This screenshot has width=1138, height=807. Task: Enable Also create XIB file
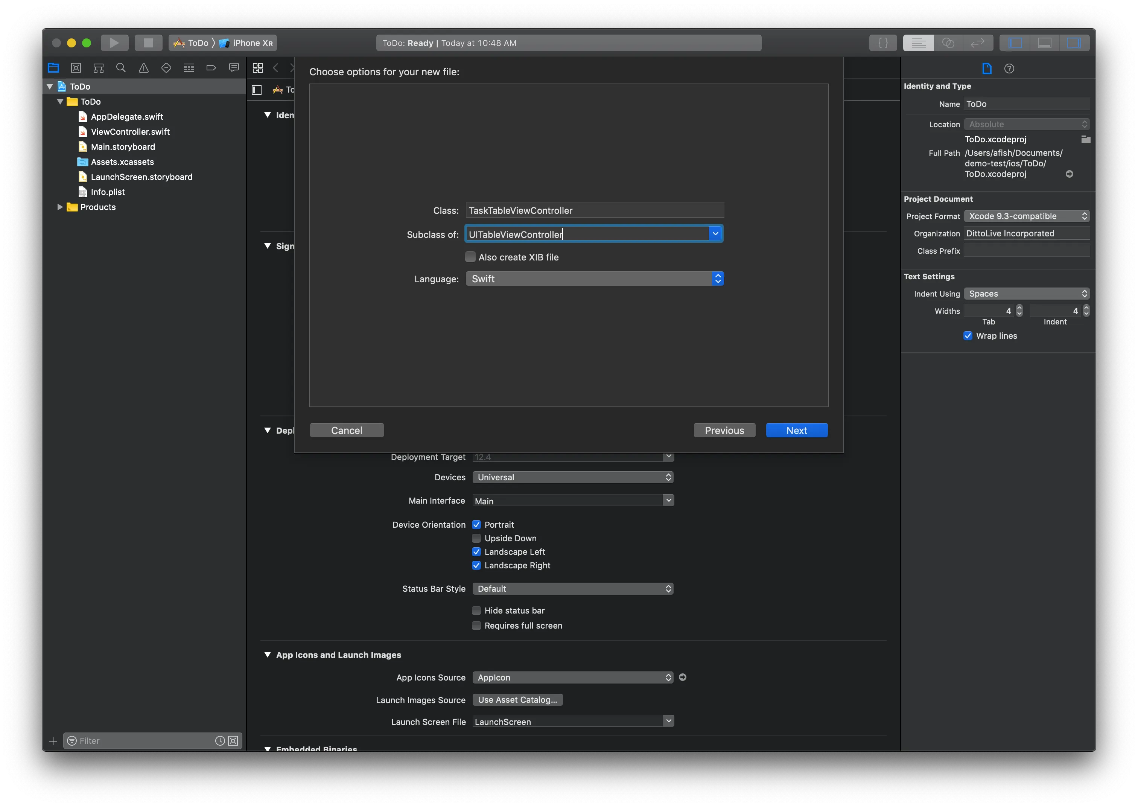[470, 257]
